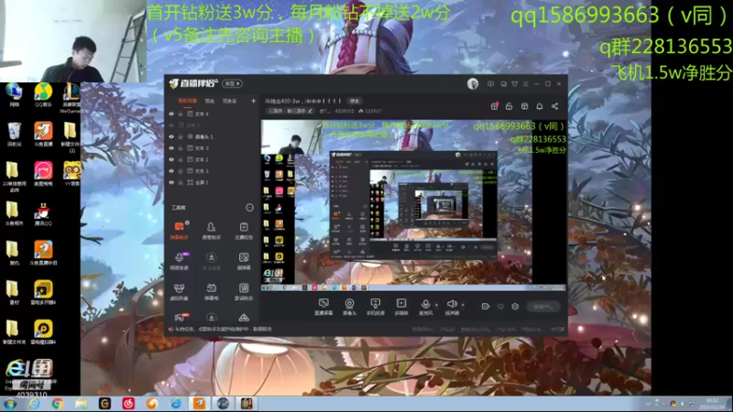Add a new scene with plus icon
The image size is (733, 412).
coord(254,101)
